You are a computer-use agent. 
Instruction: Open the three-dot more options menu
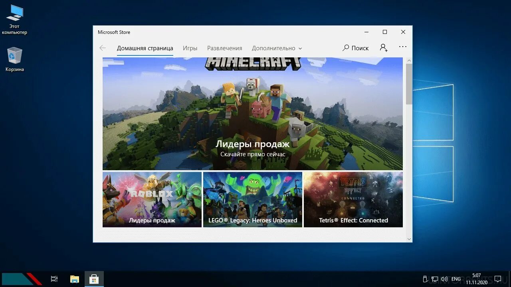(x=403, y=47)
